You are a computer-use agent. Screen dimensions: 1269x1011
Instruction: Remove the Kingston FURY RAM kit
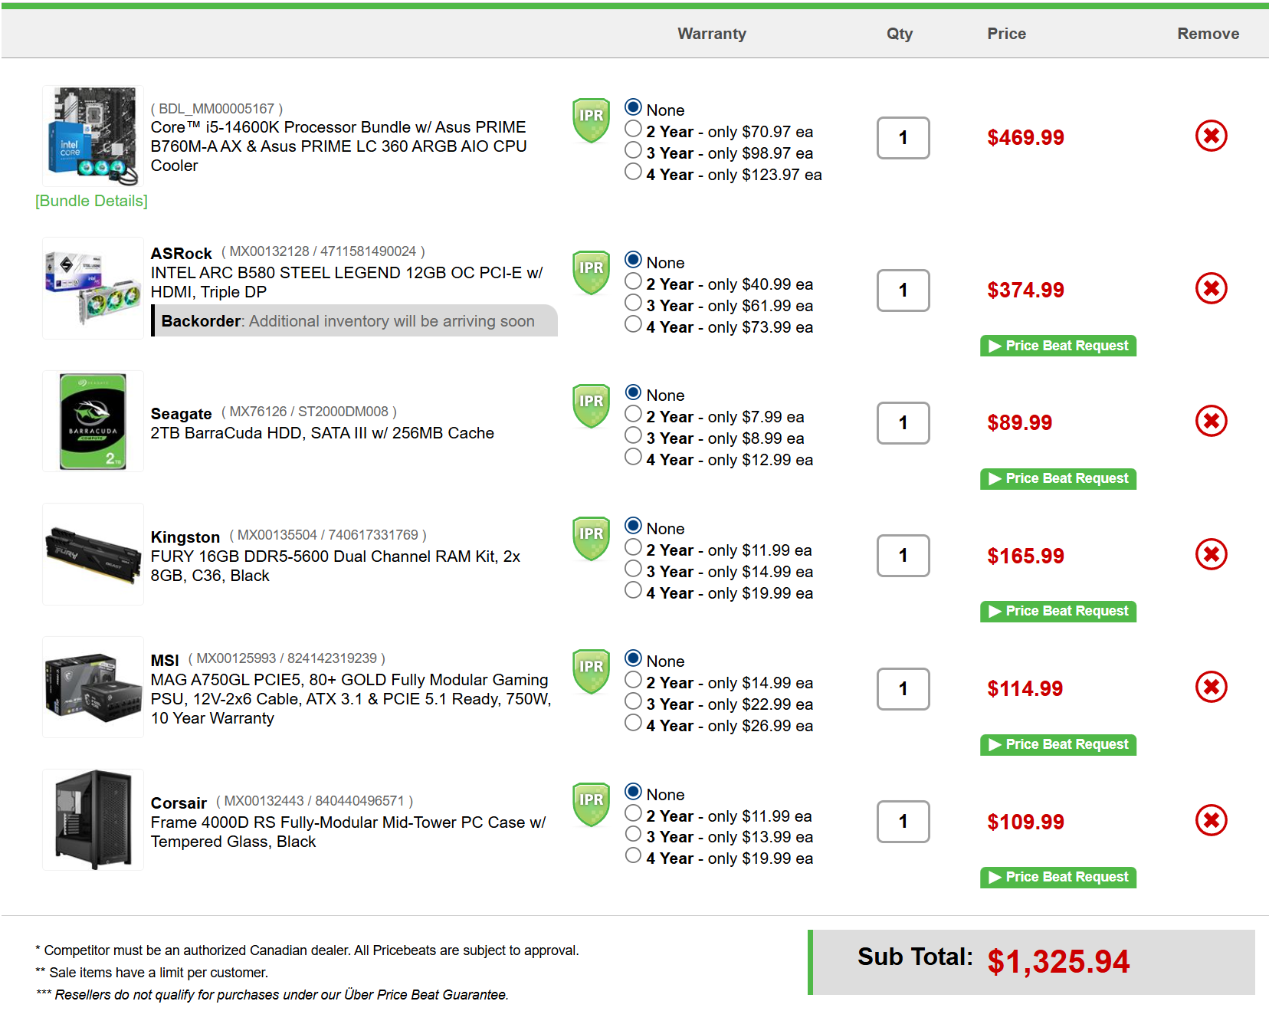tap(1211, 555)
